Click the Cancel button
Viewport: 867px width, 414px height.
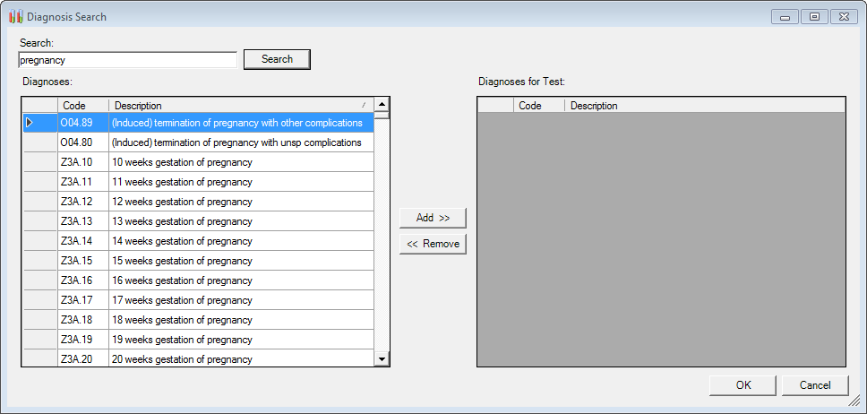coord(815,385)
